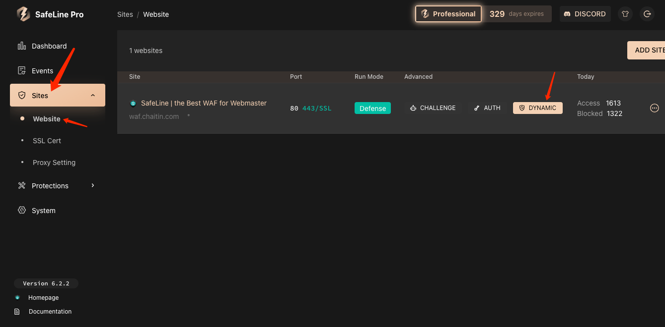
Task: Open the Dashboard bar chart icon
Action: tap(22, 46)
